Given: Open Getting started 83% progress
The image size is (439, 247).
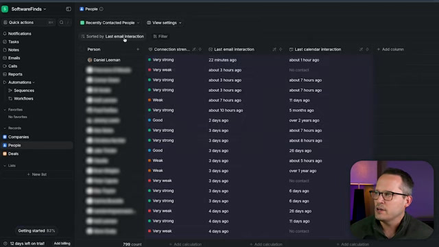Looking at the screenshot, I should (36, 231).
